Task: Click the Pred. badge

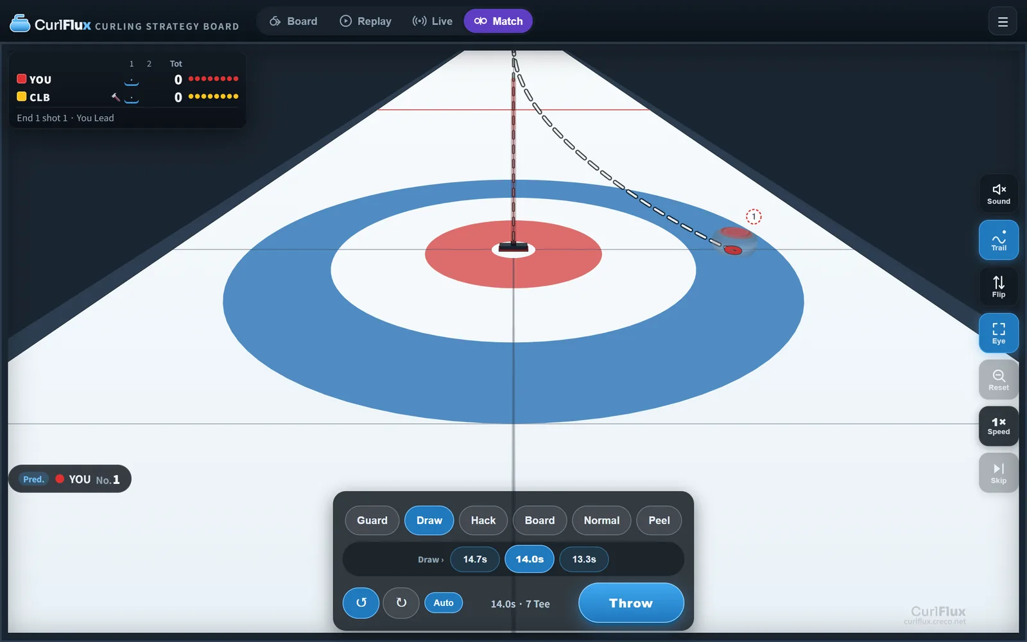Action: (33, 480)
